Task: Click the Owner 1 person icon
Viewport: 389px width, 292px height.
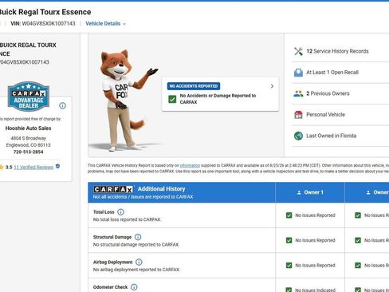Action: tap(299, 192)
